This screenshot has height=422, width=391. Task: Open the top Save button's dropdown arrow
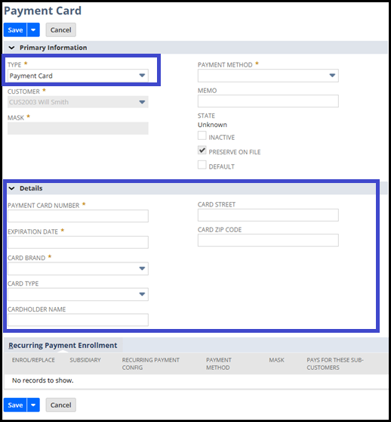coord(33,30)
